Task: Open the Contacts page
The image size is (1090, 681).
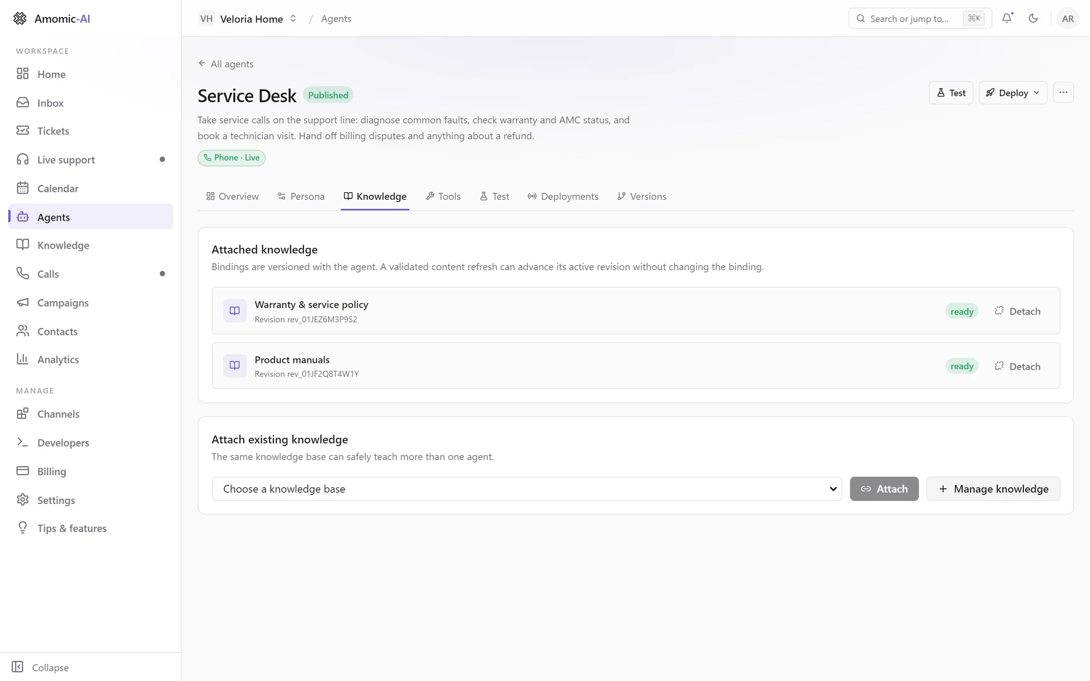Action: coord(91,331)
